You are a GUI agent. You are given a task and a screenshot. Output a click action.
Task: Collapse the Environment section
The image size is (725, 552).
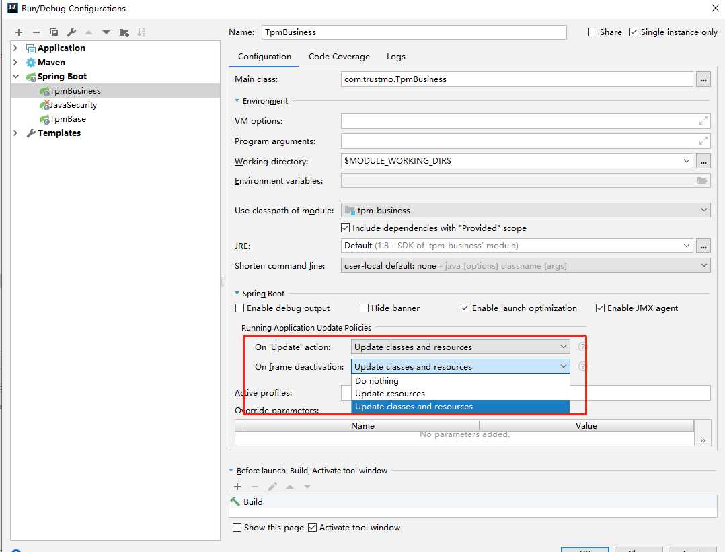point(237,101)
